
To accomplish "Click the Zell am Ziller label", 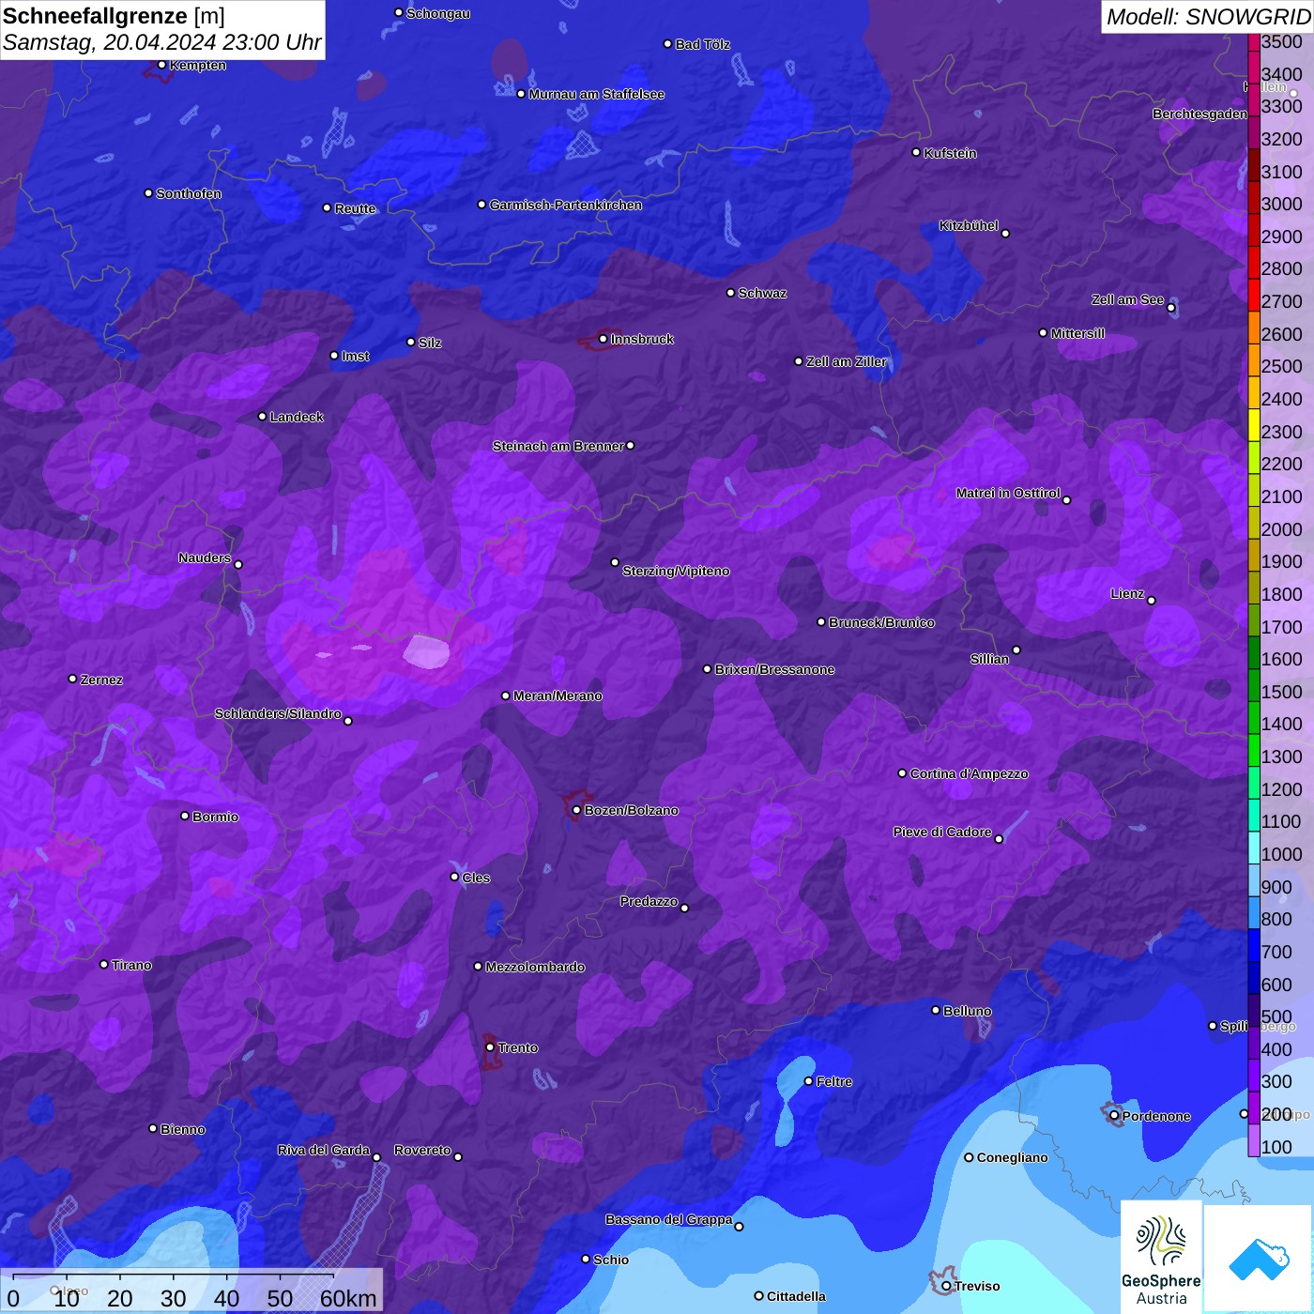I will [847, 361].
